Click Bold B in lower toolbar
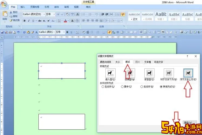This screenshot has height=135, width=202. click(67, 32)
